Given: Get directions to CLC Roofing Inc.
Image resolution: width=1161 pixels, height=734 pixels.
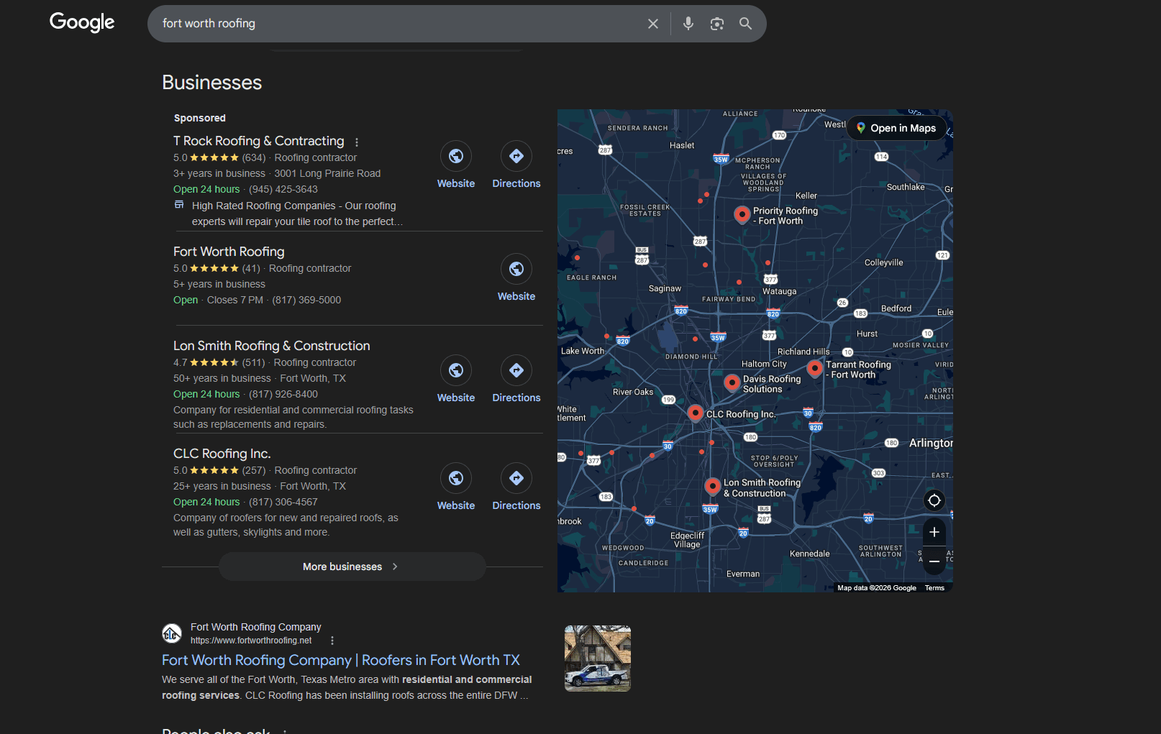Looking at the screenshot, I should 516,479.
